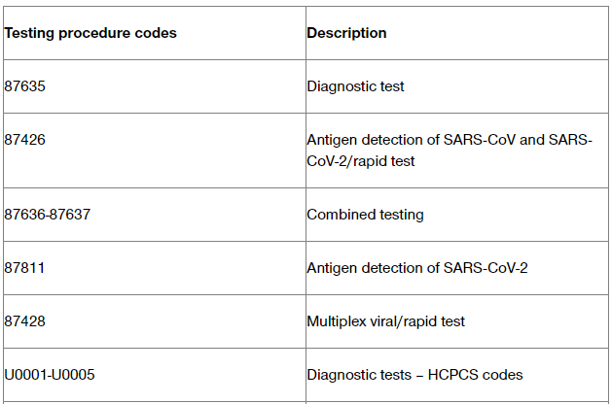Click the 'Multiplex viral/rapid test' description
This screenshot has width=612, height=404.
[385, 321]
